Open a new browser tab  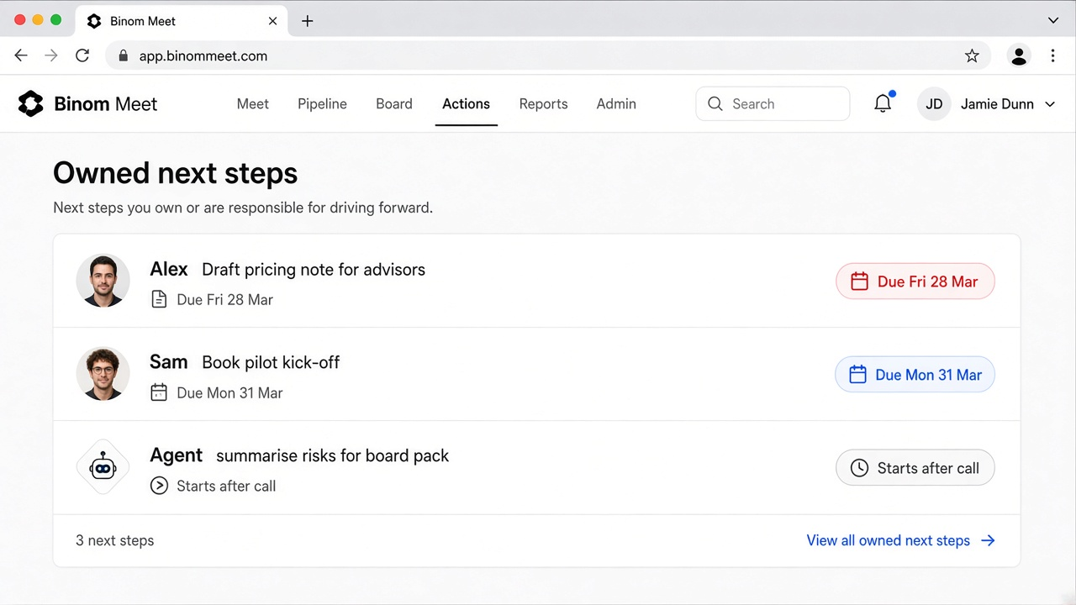pos(308,21)
